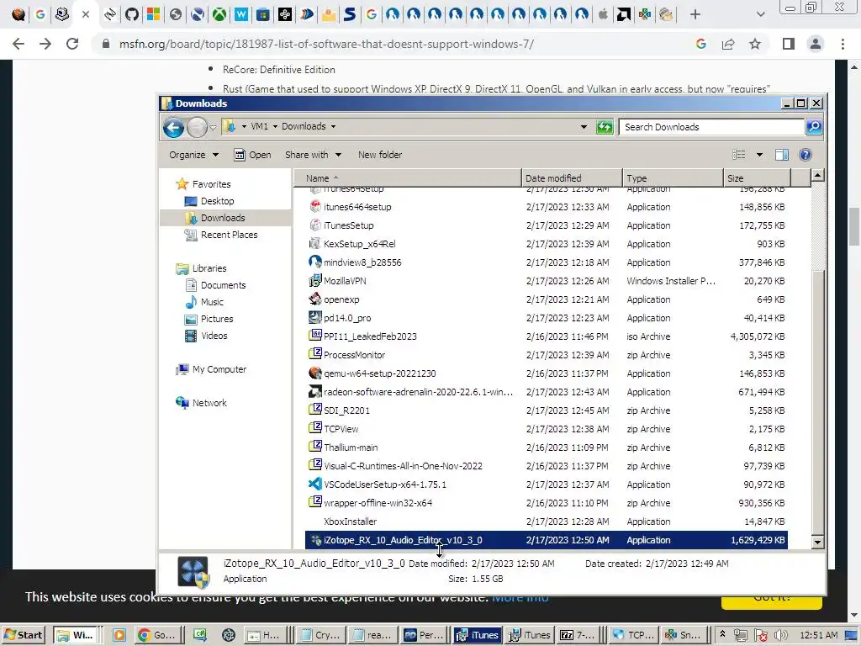Image resolution: width=861 pixels, height=646 pixels.
Task: Open Chrome three-dot menu
Action: pos(843,44)
